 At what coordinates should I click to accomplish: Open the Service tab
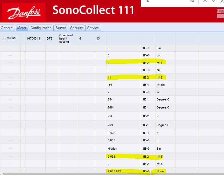[93, 28]
